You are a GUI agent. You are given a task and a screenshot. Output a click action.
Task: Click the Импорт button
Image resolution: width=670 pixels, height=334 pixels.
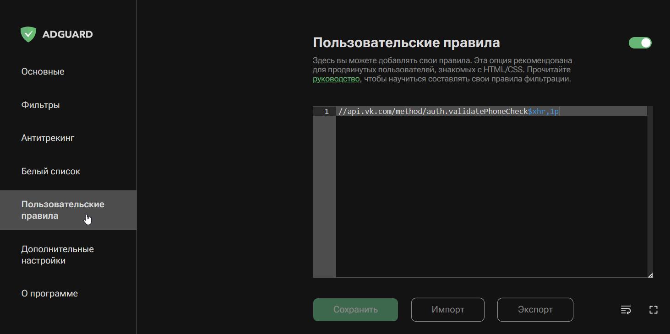click(x=448, y=310)
